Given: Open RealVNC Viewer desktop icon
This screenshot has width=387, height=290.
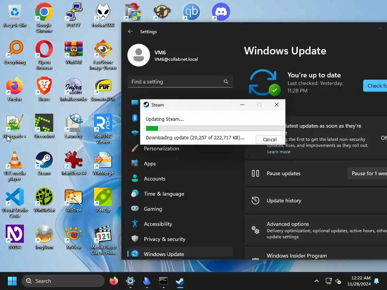Looking at the screenshot, I should coord(103,129).
